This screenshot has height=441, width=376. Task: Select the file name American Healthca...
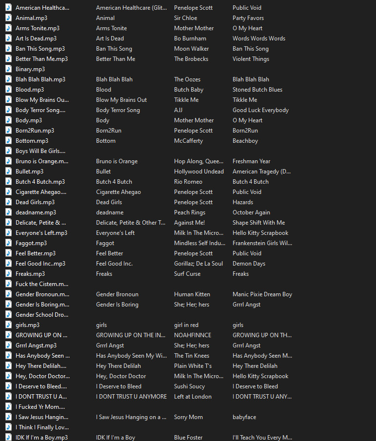pos(42,8)
